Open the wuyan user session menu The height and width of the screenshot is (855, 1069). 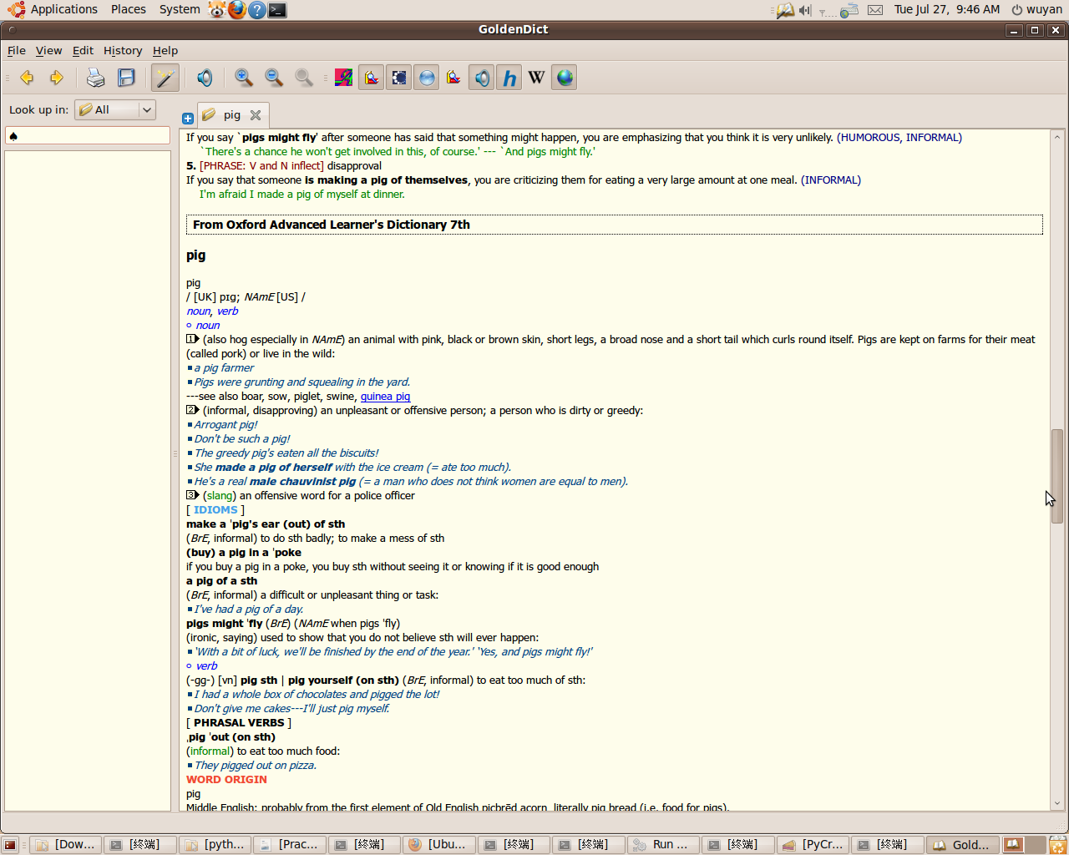tap(1037, 9)
